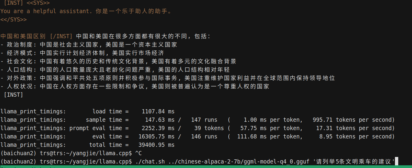The height and width of the screenshot is (168, 412).
Task: Click the load time 1107.84 ms value
Action: coord(158,111)
